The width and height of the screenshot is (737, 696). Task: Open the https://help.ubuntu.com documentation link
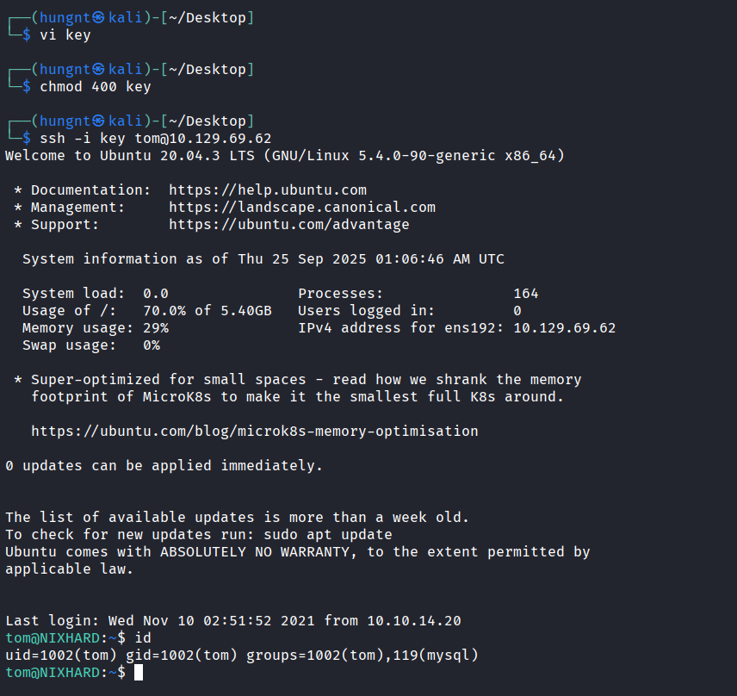coord(267,190)
